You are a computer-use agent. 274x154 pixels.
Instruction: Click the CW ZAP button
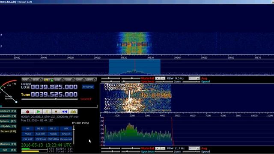27,139
